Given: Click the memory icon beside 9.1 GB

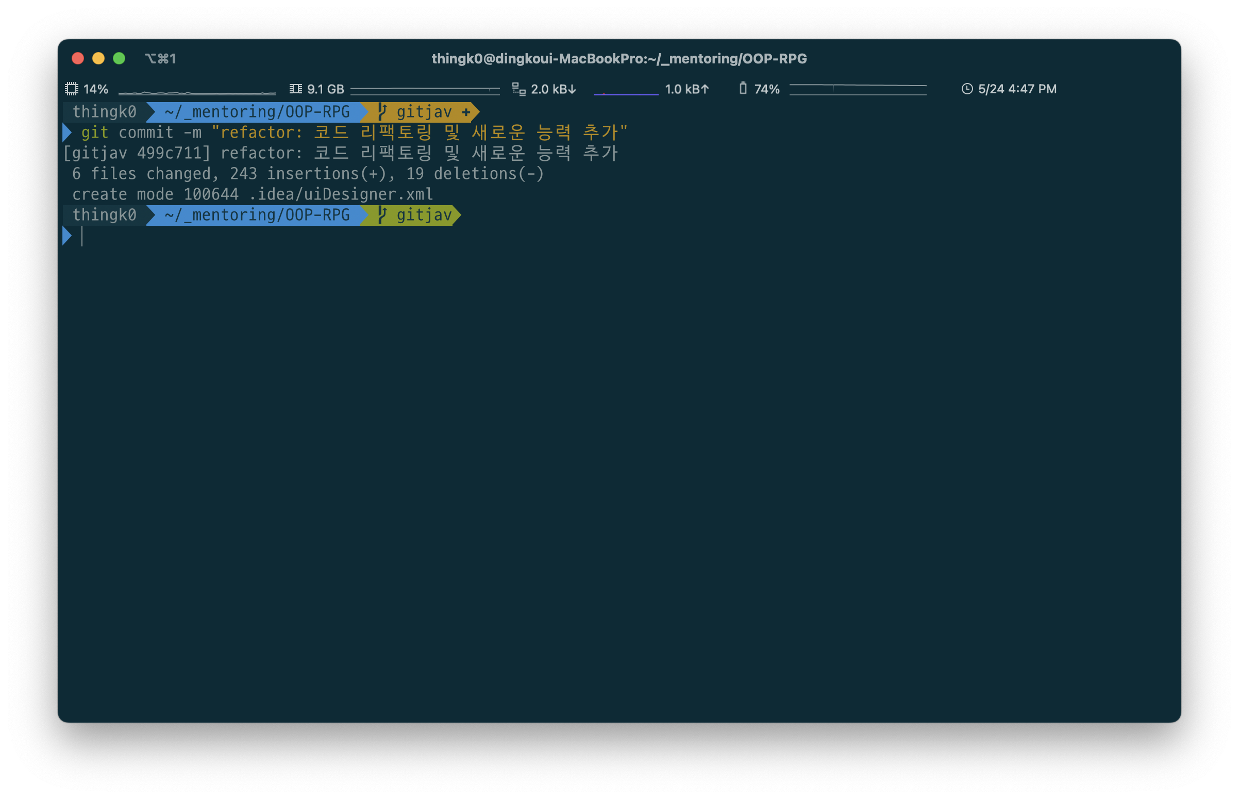Looking at the screenshot, I should pos(296,89).
